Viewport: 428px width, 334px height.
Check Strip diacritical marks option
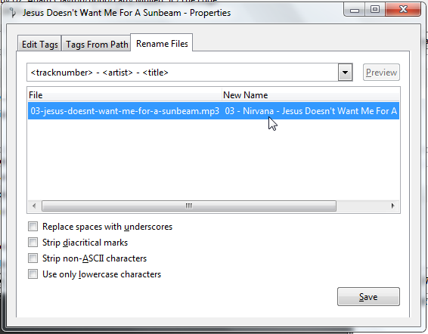coord(33,243)
